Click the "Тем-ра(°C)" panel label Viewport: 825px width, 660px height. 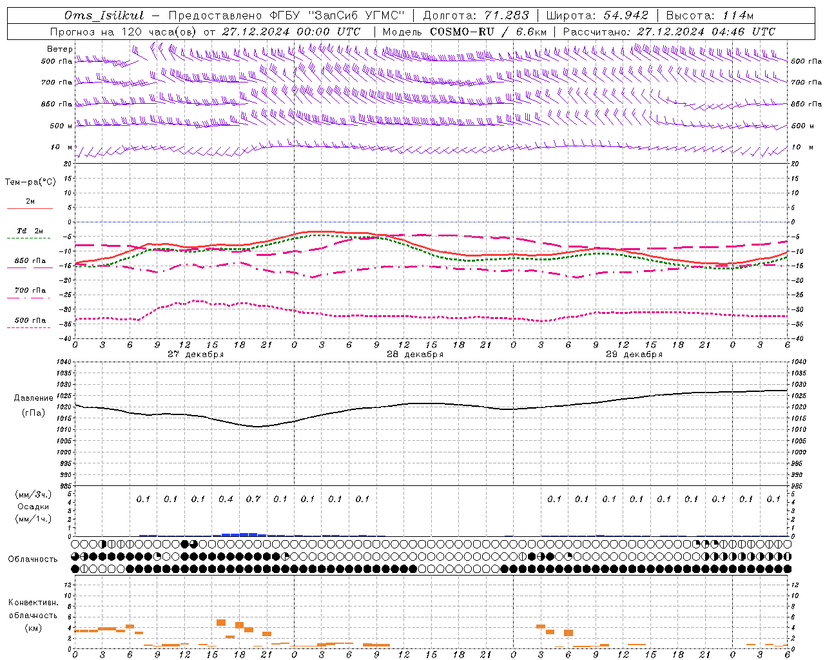pos(30,182)
